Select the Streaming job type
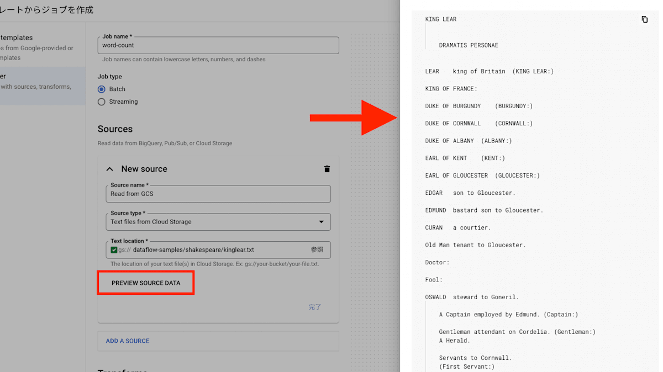 pos(102,102)
